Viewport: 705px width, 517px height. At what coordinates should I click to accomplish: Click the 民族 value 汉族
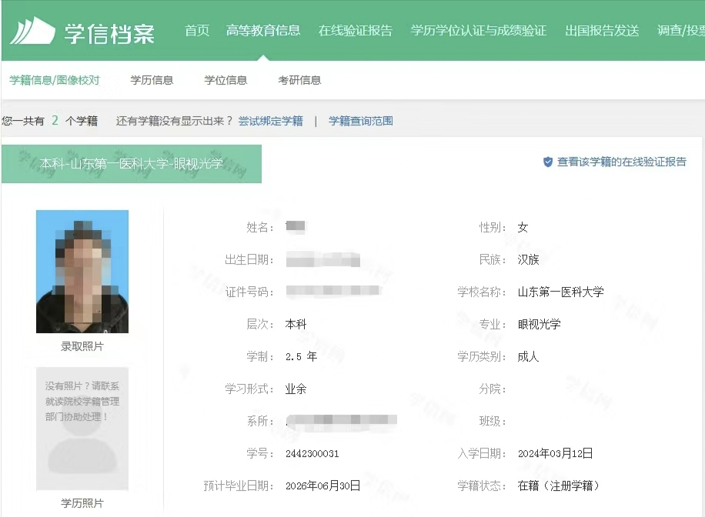click(528, 260)
